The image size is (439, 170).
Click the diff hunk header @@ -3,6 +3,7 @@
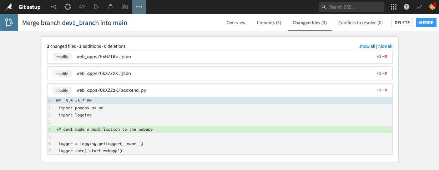click(x=220, y=100)
